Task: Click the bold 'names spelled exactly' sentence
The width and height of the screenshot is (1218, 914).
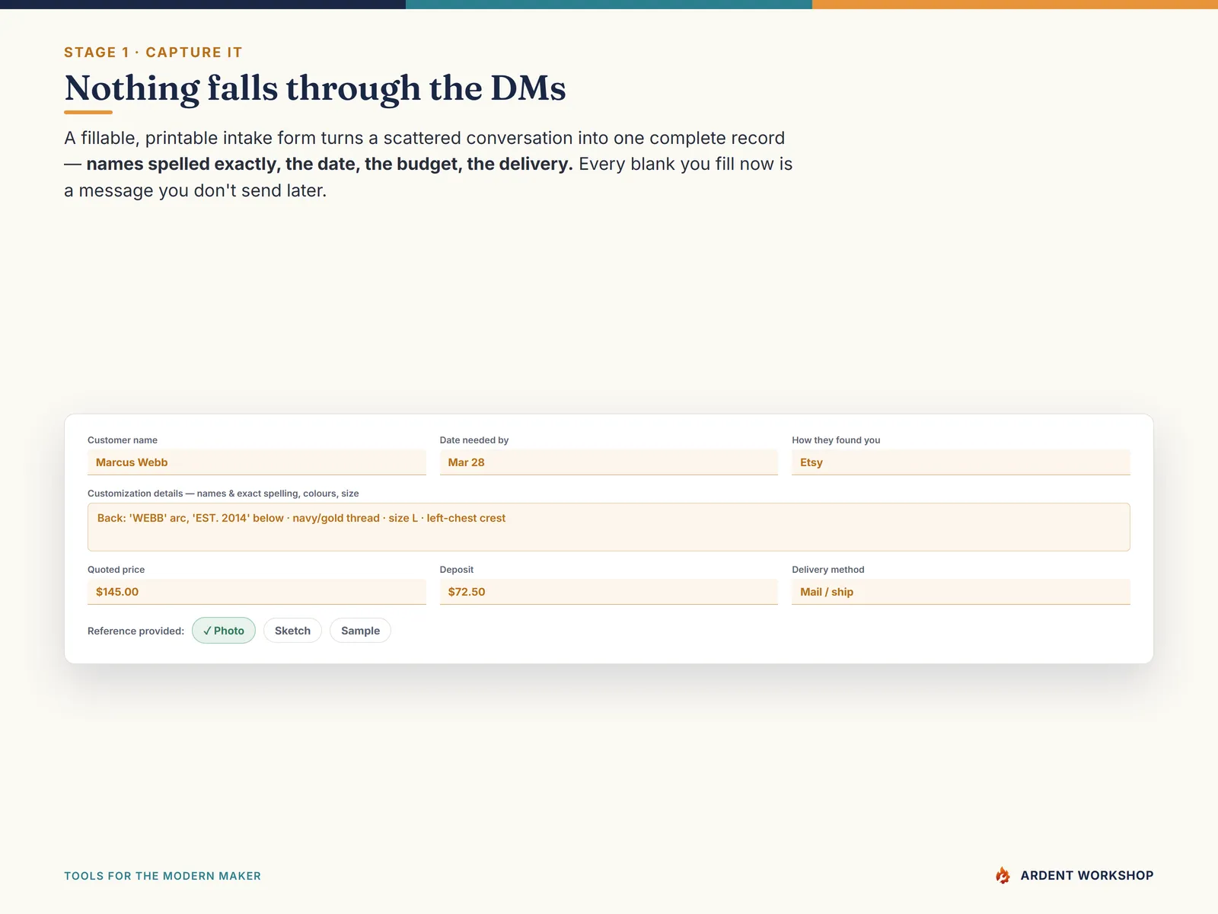Action: 330,165
